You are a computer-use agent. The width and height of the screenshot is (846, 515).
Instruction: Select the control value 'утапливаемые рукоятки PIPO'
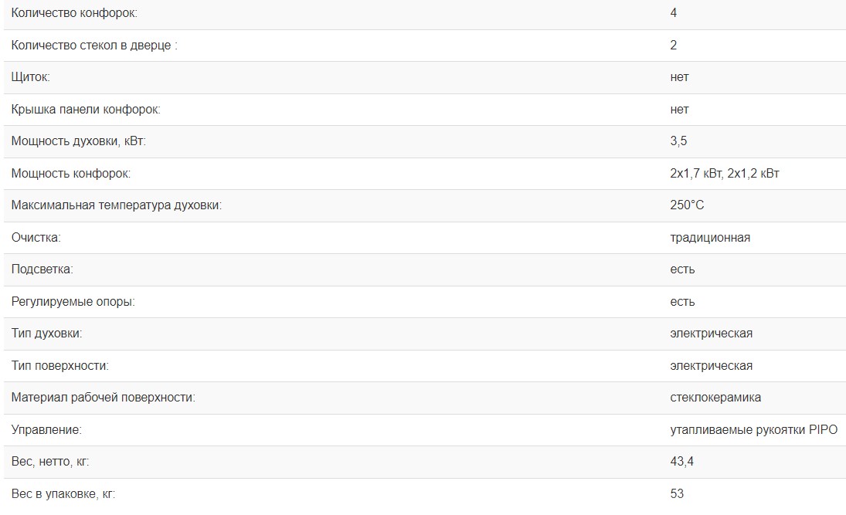pos(753,430)
